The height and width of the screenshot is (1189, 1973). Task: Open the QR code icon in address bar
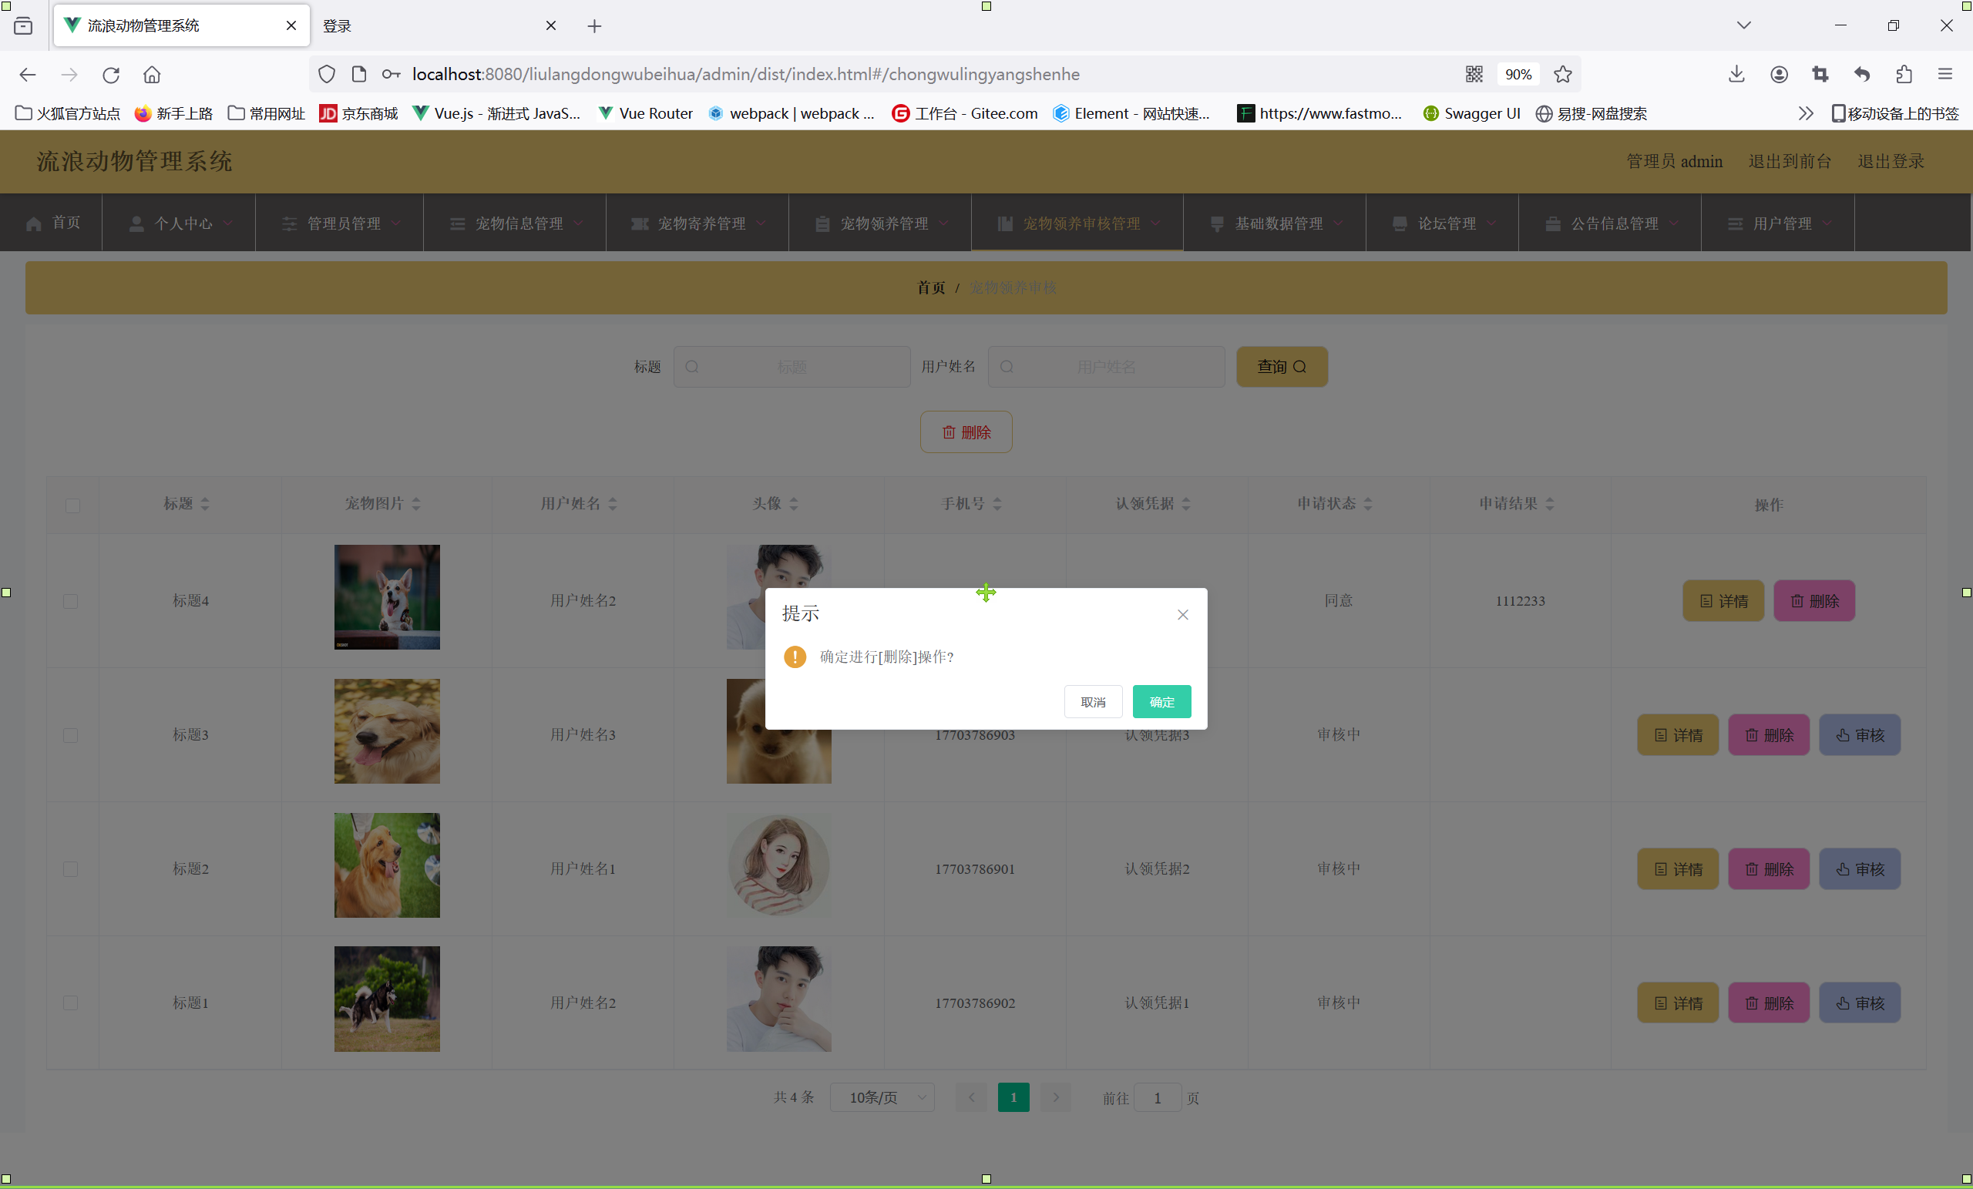1474,75
